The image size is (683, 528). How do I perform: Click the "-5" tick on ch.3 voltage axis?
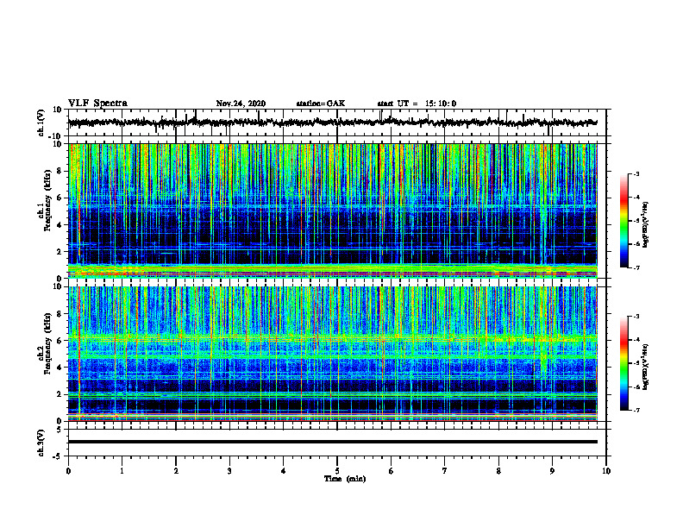[x=59, y=456]
